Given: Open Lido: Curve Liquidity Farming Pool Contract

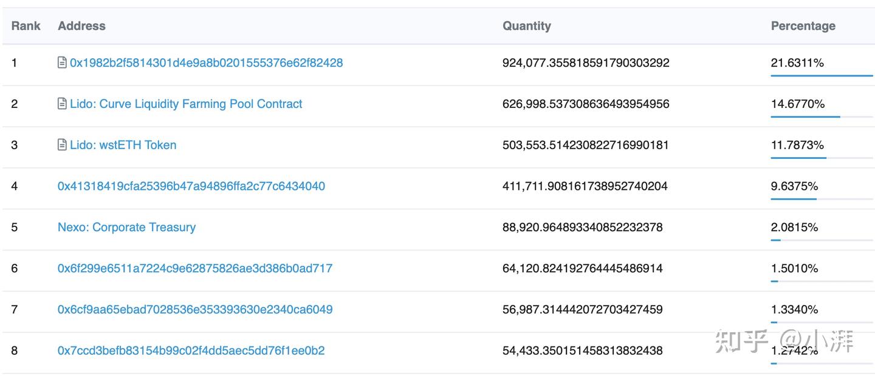Looking at the screenshot, I should 186,104.
